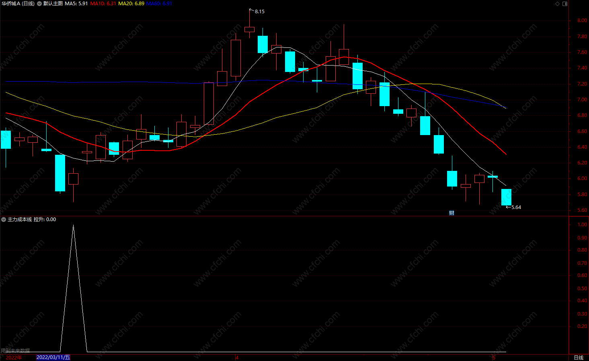Click month 4 marker on time axis
Screen dimensions: 589x361
pos(237,357)
